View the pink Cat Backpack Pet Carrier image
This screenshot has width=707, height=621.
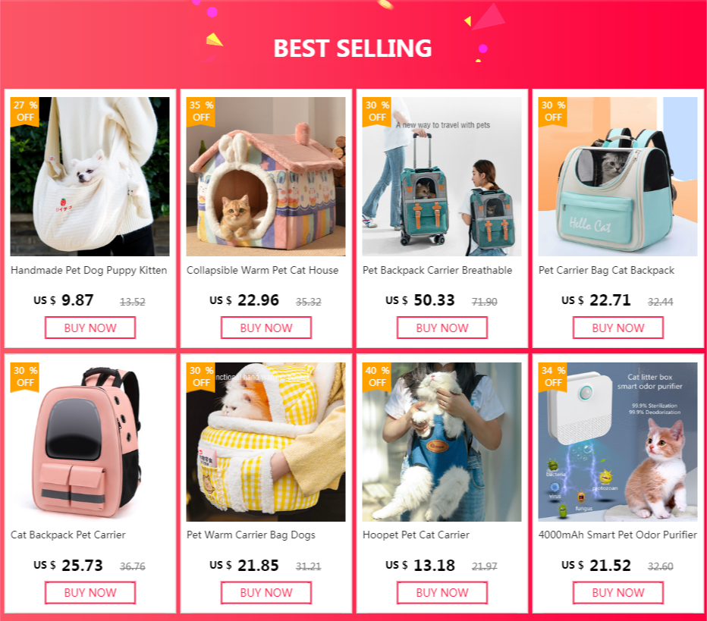90,442
